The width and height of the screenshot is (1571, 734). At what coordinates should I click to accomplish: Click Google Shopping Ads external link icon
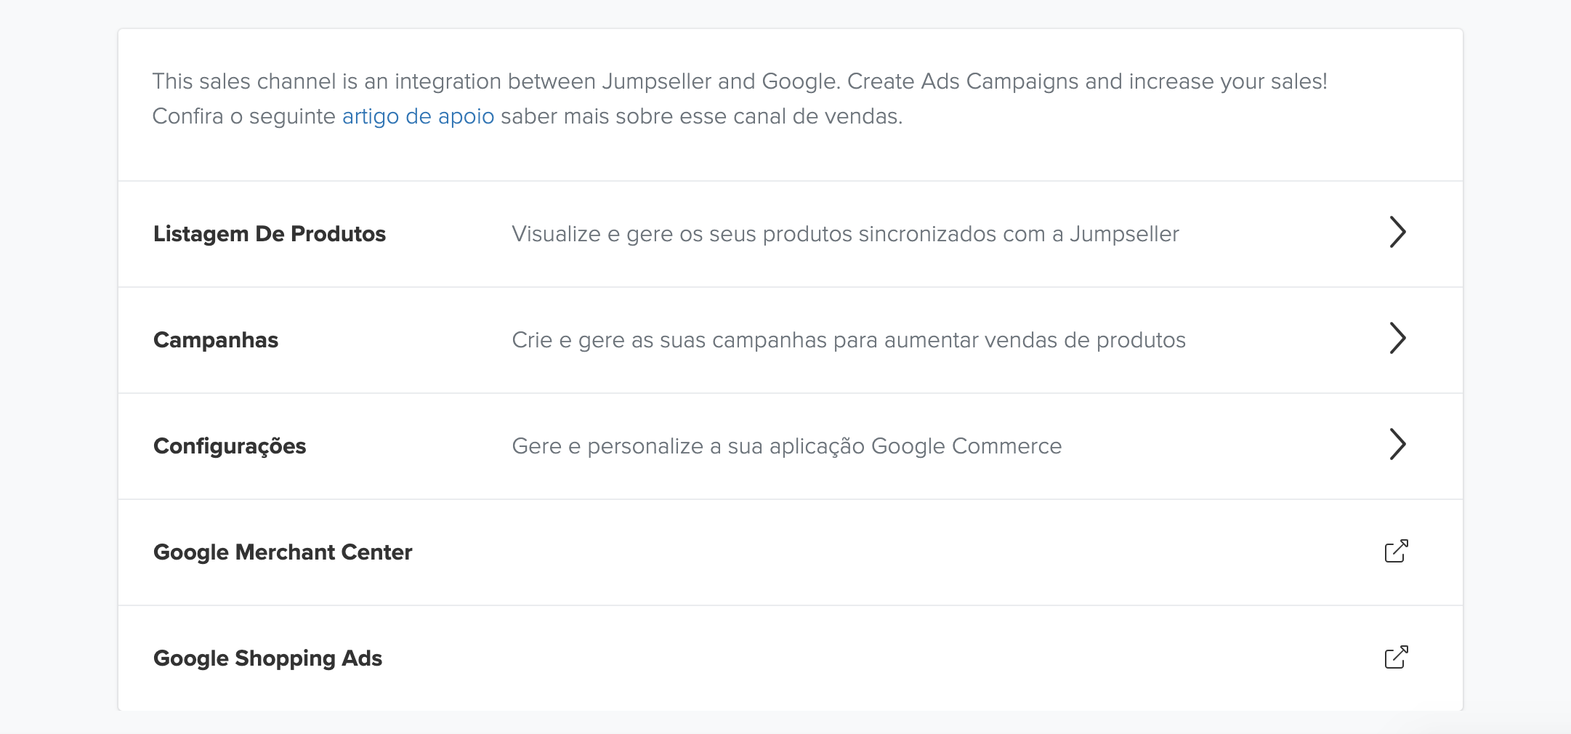coord(1396,658)
